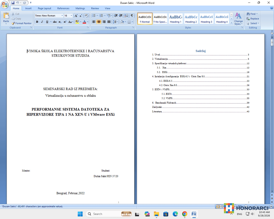The width and height of the screenshot is (274, 219).
Task: Open Microsoft Edge from the taskbar
Action: pyautogui.click(x=175, y=214)
